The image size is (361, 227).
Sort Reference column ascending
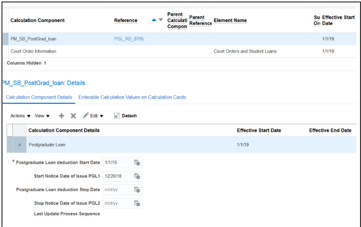pyautogui.click(x=154, y=20)
